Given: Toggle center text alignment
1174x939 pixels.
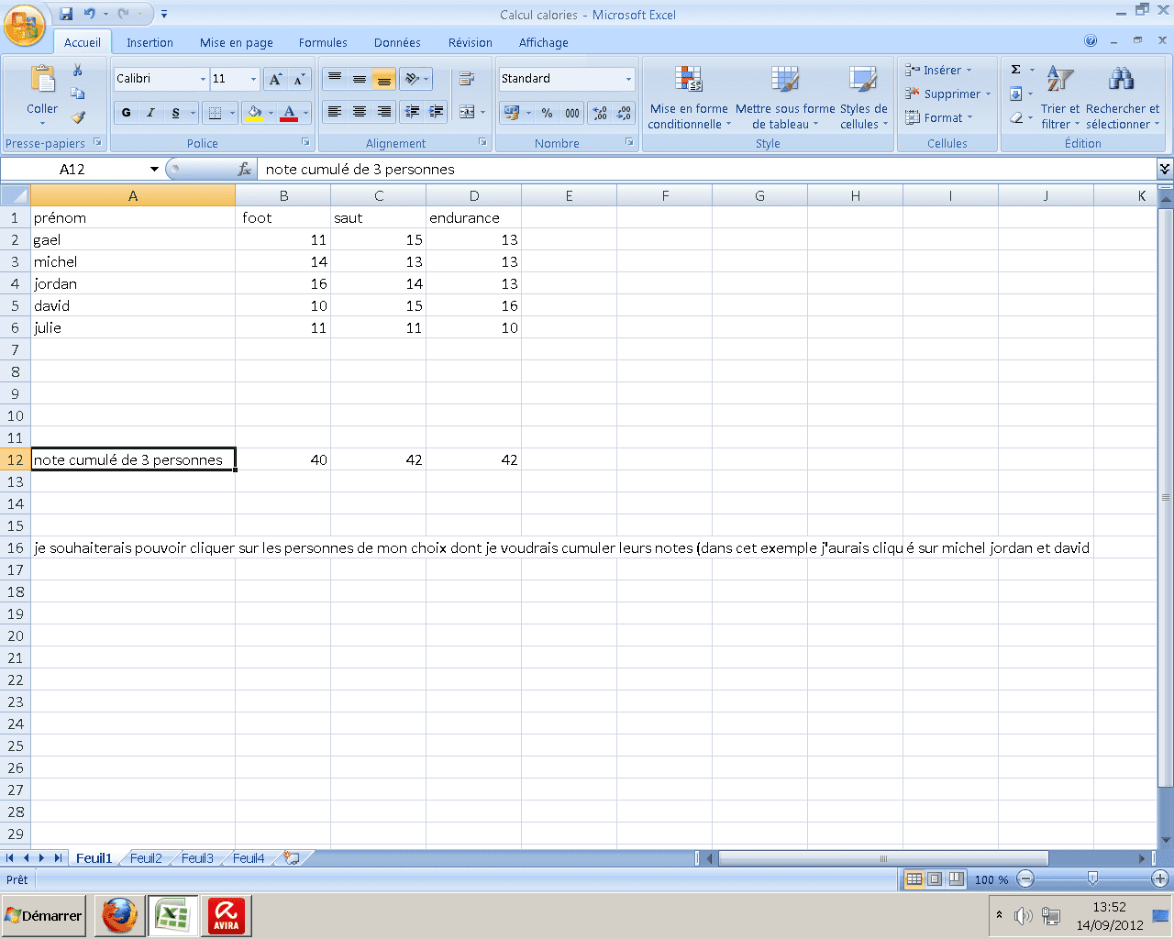Looking at the screenshot, I should coord(360,112).
